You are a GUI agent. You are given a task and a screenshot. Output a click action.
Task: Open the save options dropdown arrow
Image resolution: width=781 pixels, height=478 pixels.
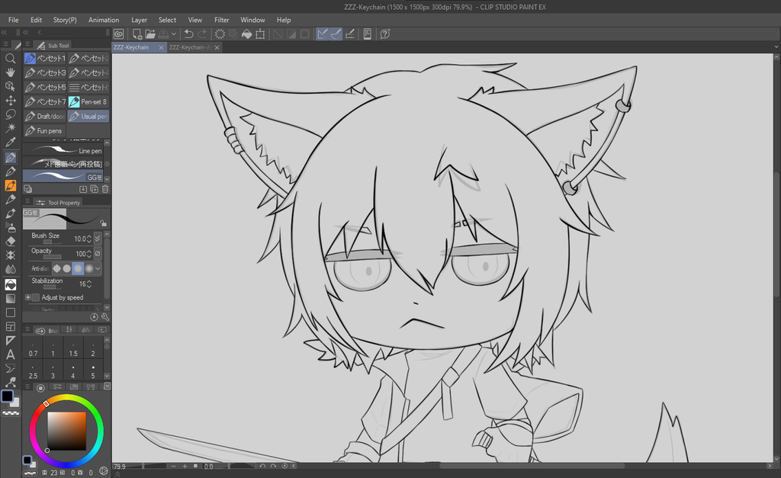[175, 34]
